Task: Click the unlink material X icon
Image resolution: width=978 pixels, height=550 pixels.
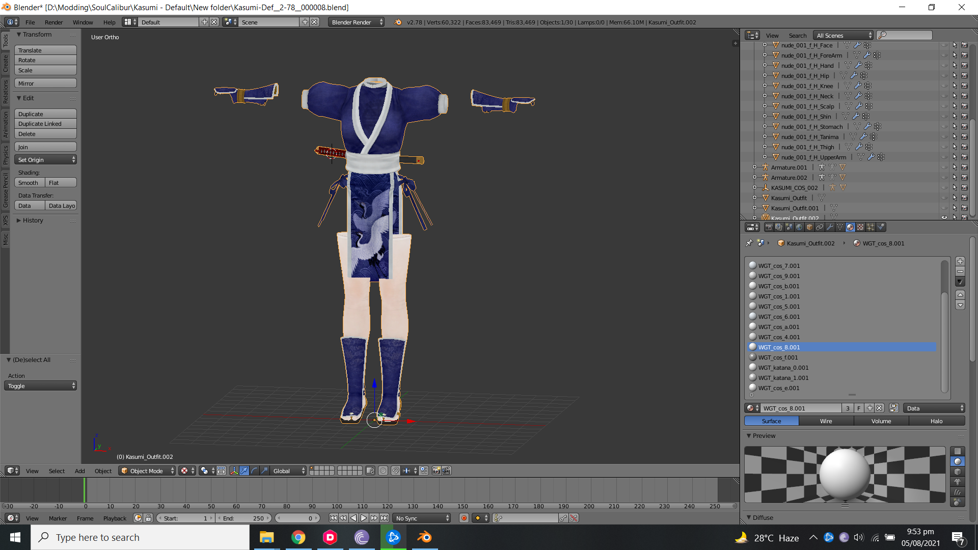Action: pos(879,408)
